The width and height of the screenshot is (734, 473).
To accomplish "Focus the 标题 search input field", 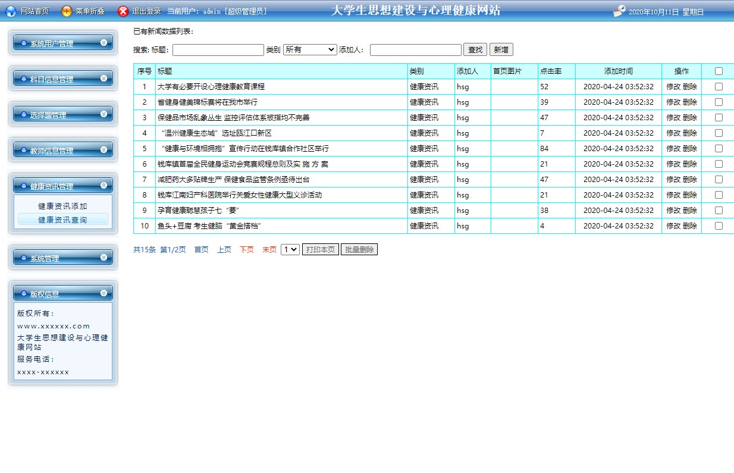I will click(218, 50).
